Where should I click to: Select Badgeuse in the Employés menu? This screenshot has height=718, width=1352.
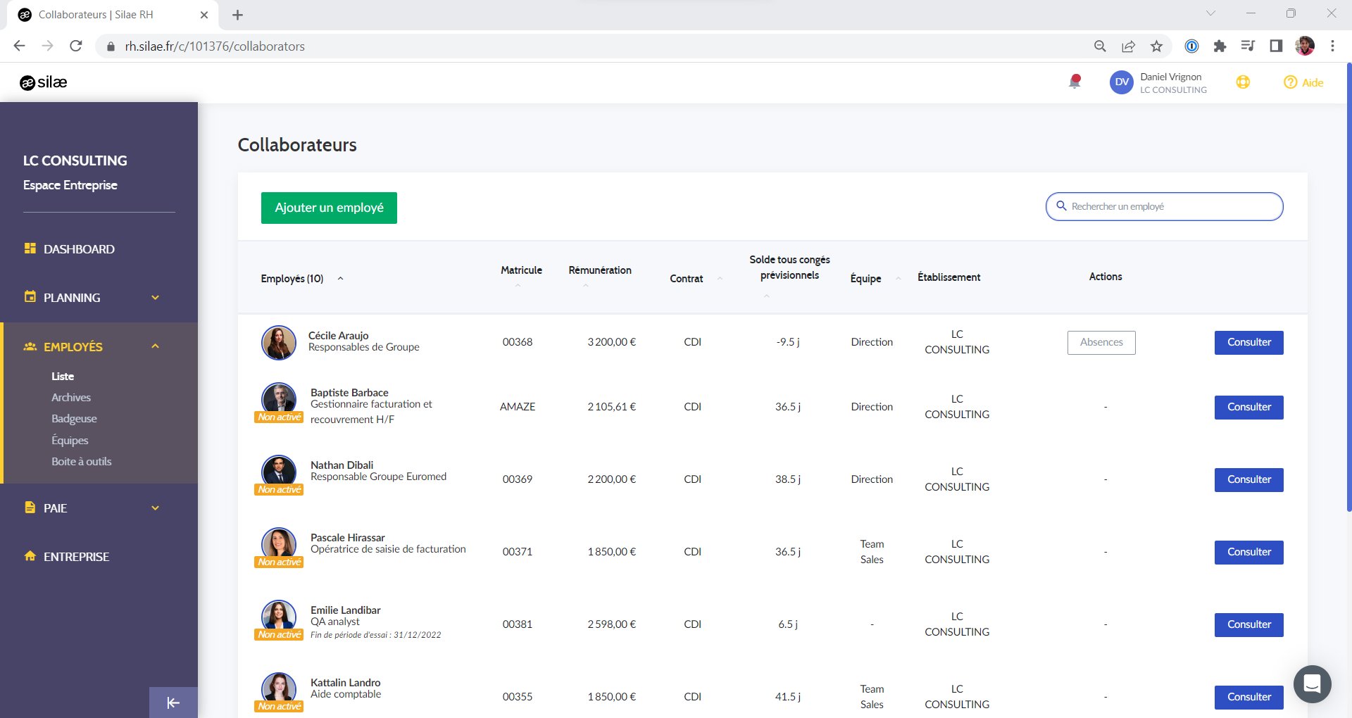coord(74,418)
